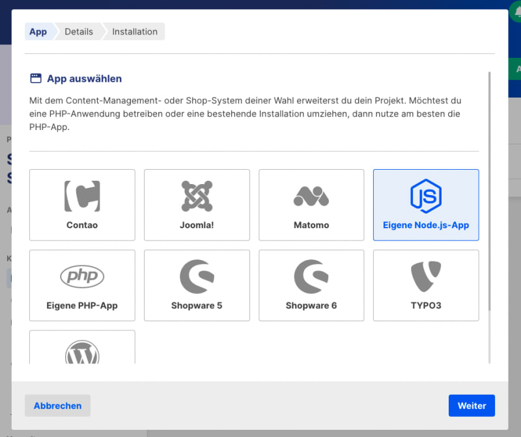The height and width of the screenshot is (437, 521).
Task: Choose the TYPO3 shield logo
Action: [426, 276]
